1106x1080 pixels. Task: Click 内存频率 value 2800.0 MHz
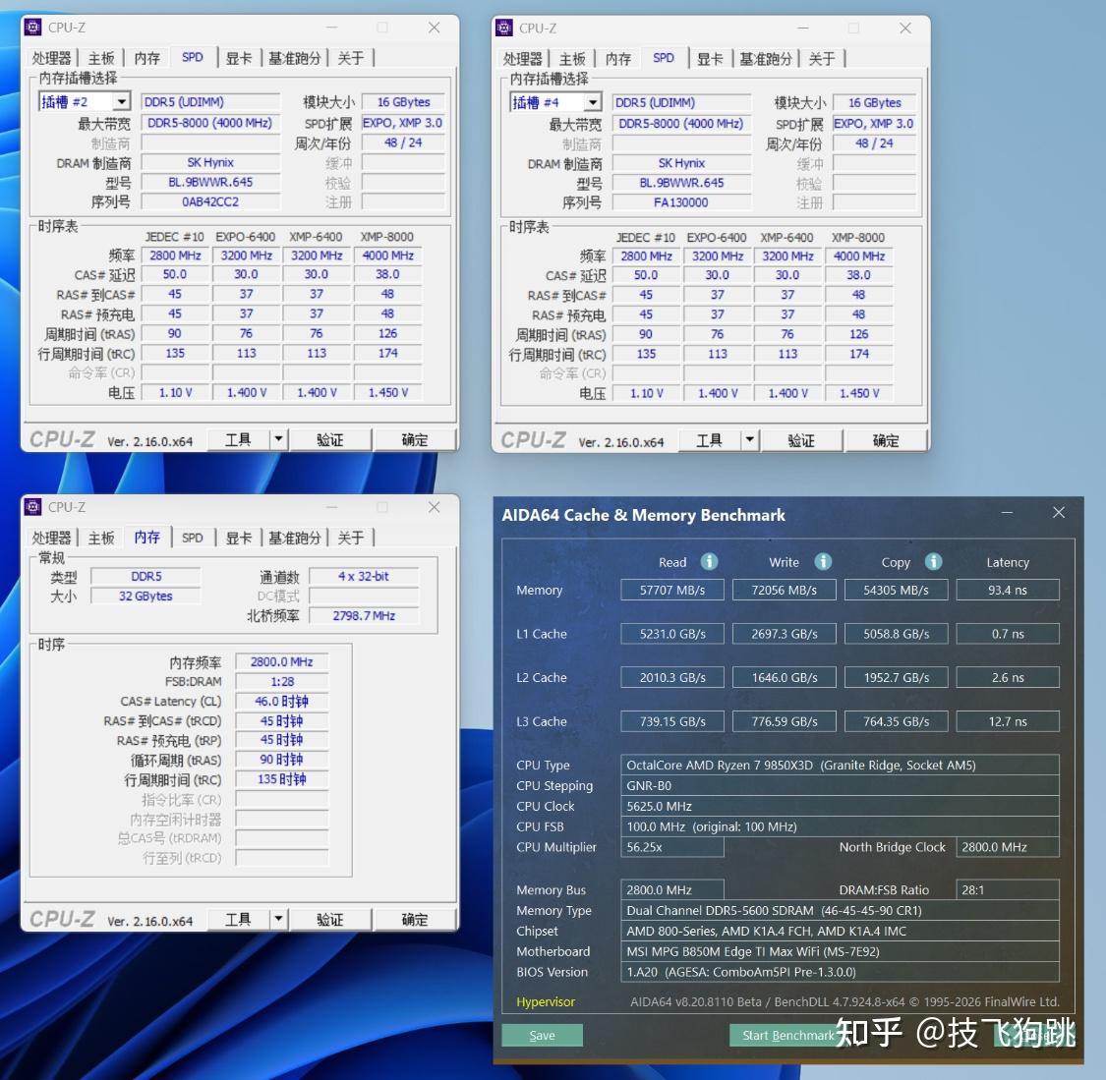click(x=281, y=661)
